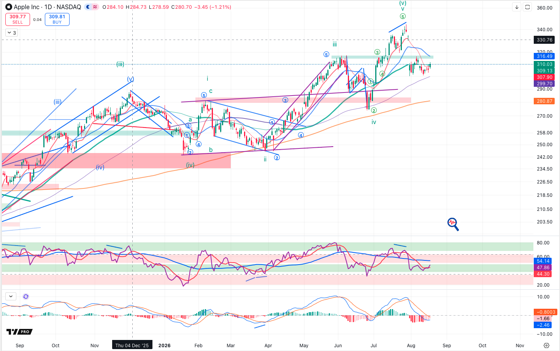Click the BUY 309.81 button
Viewport: 560px width, 351px height.
click(x=57, y=19)
